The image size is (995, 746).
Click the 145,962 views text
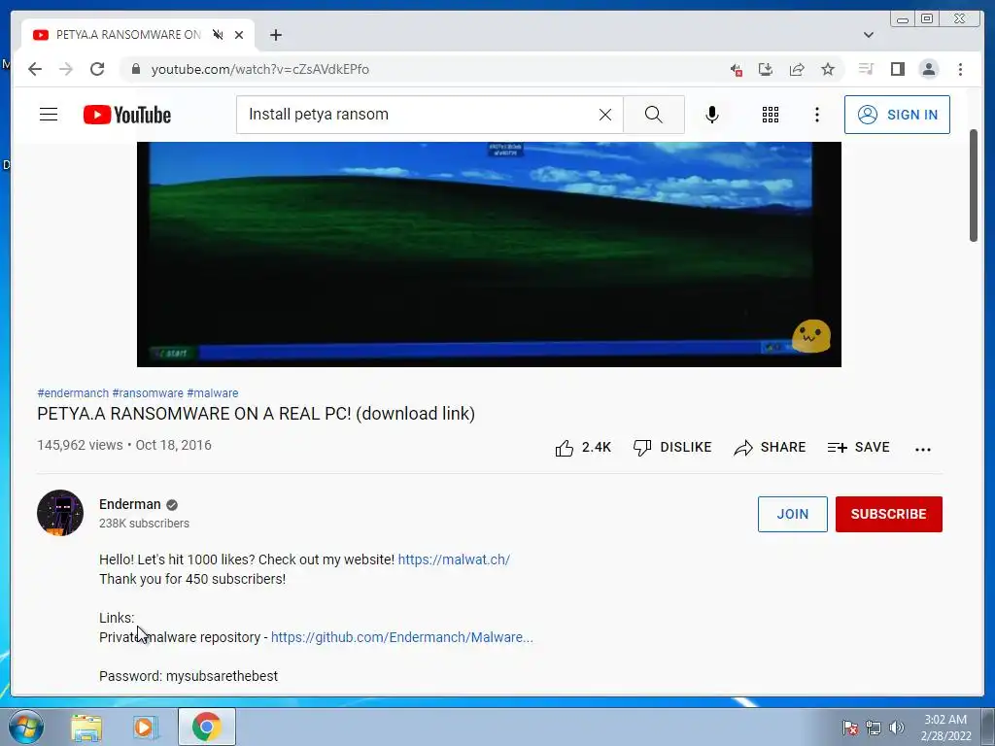(80, 445)
